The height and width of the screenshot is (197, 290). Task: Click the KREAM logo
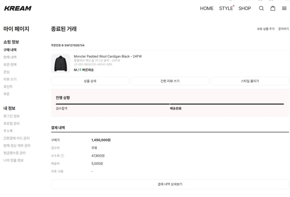click(18, 8)
